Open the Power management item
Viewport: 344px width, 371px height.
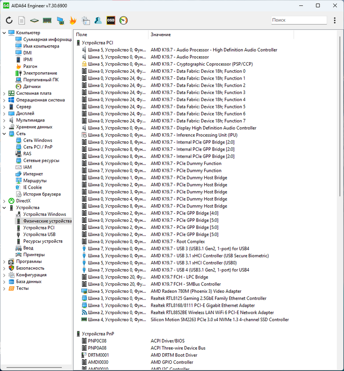pyautogui.click(x=36, y=73)
